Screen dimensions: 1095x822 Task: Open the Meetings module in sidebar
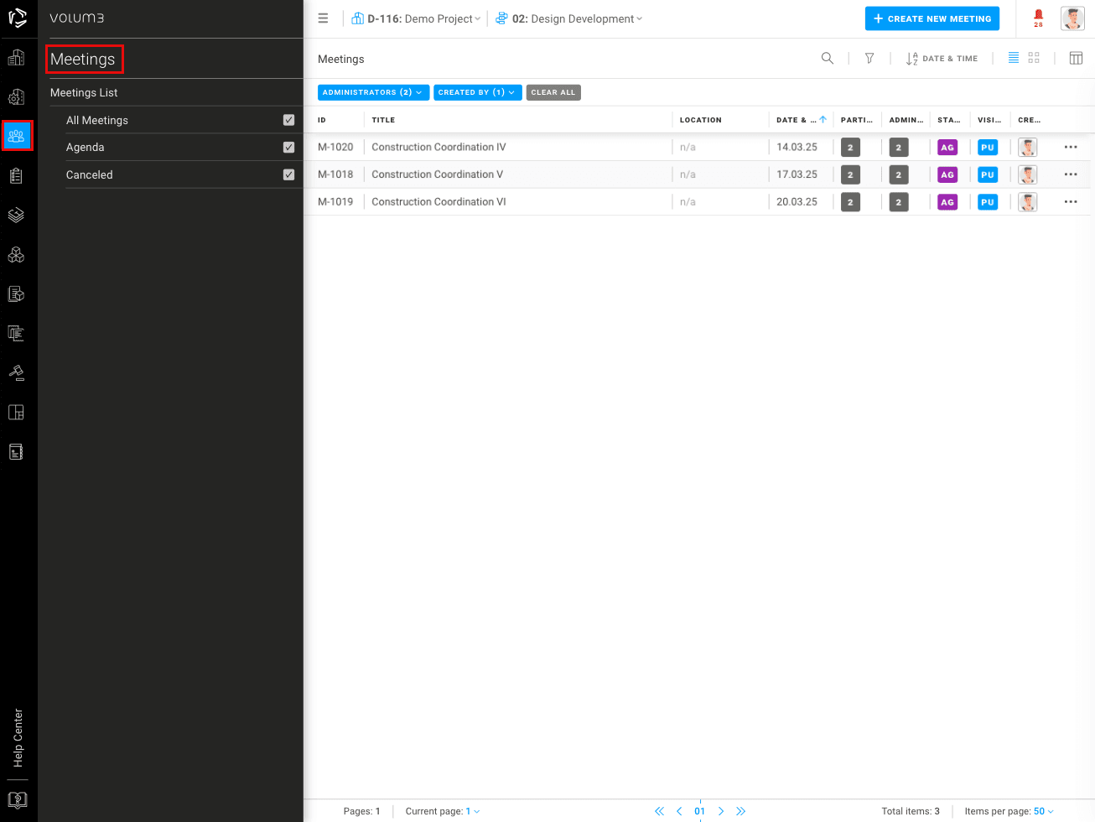[x=17, y=136]
